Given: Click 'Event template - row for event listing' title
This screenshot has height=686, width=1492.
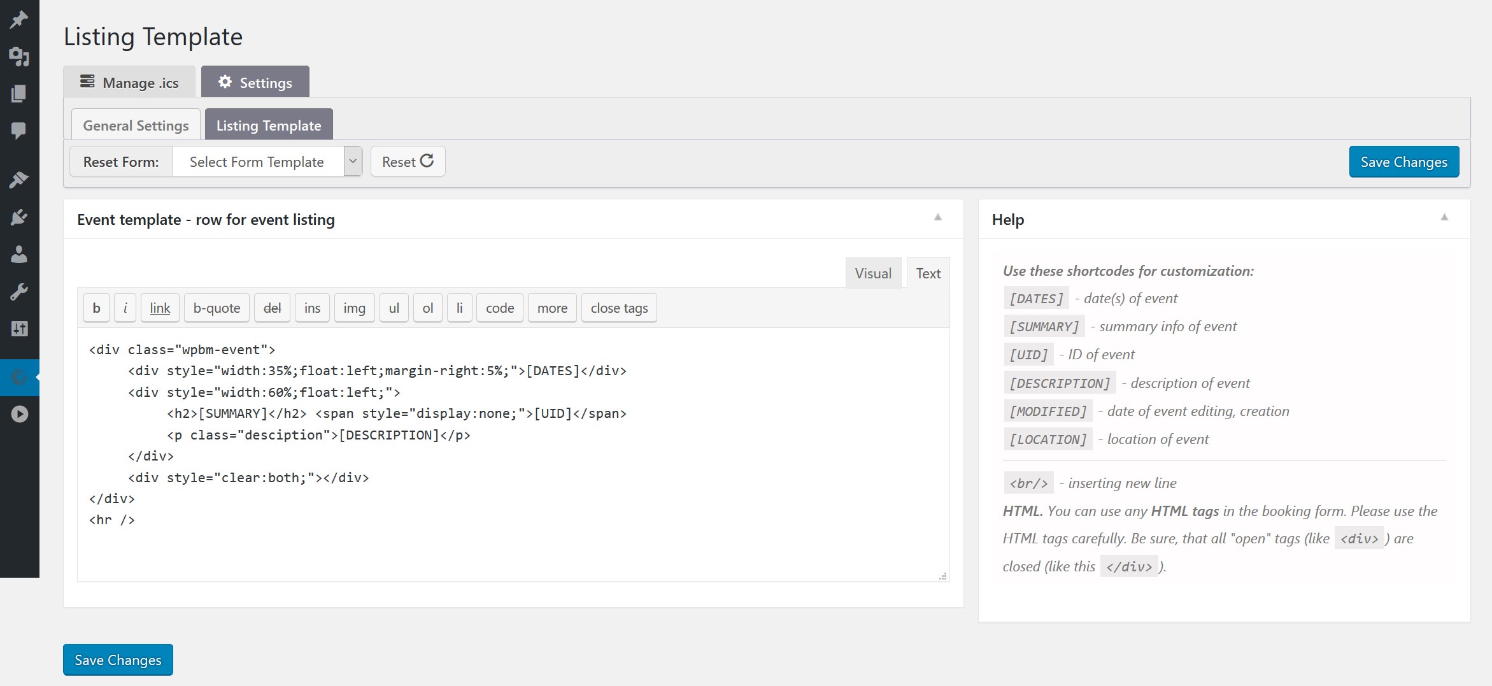Looking at the screenshot, I should [206, 220].
